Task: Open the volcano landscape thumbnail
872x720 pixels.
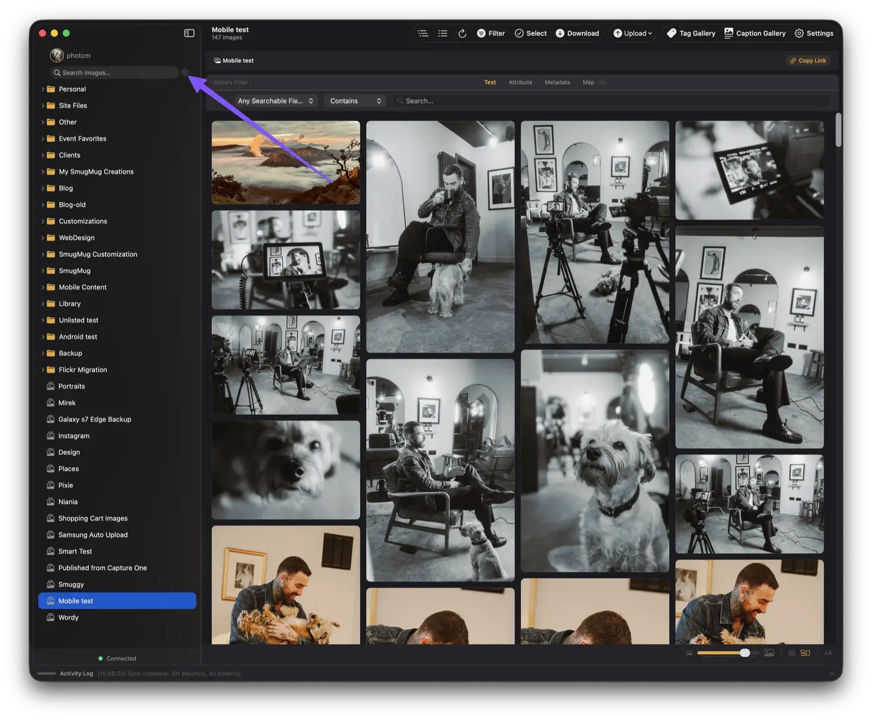Action: [x=286, y=162]
